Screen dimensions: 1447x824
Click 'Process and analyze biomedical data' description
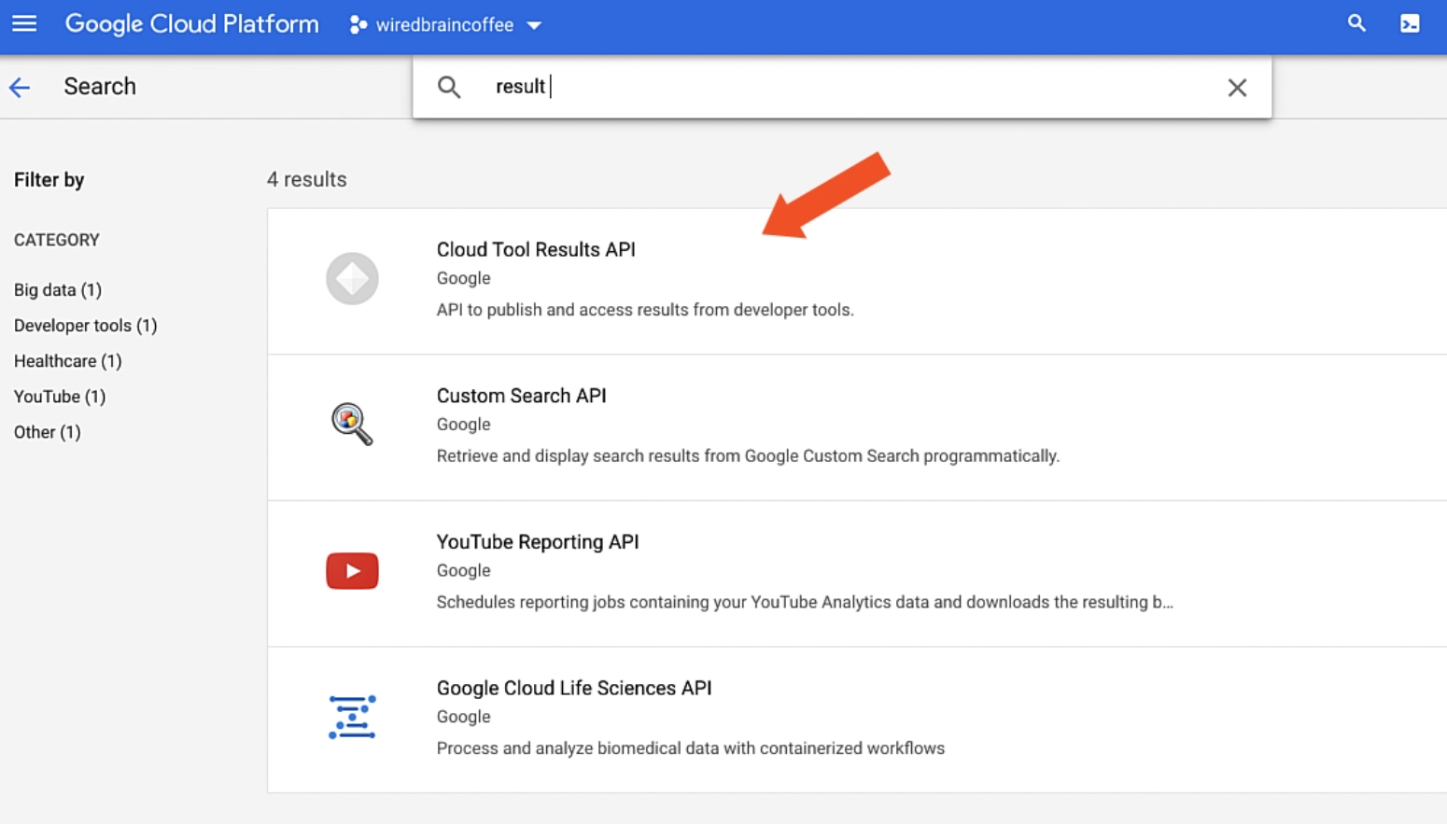point(691,748)
